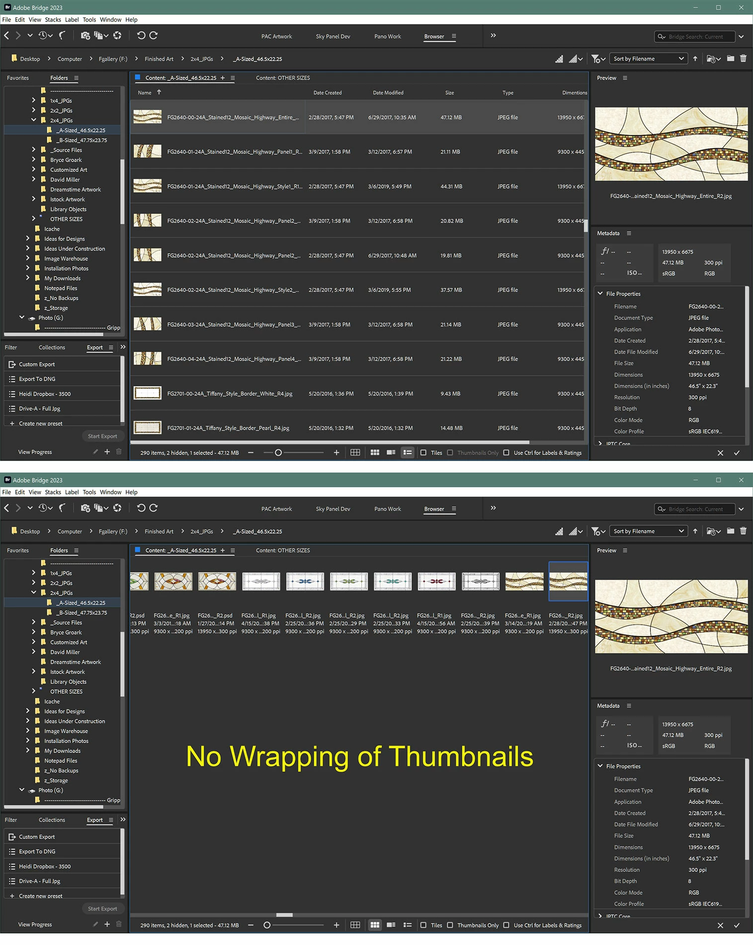Click add preset plus in upper Export panel
The image size is (753, 945).
(x=107, y=452)
